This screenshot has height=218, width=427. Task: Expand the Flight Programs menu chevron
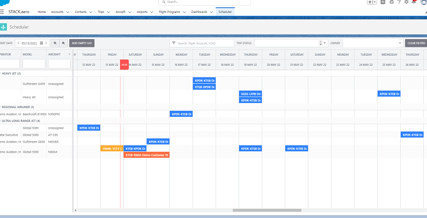(x=185, y=11)
